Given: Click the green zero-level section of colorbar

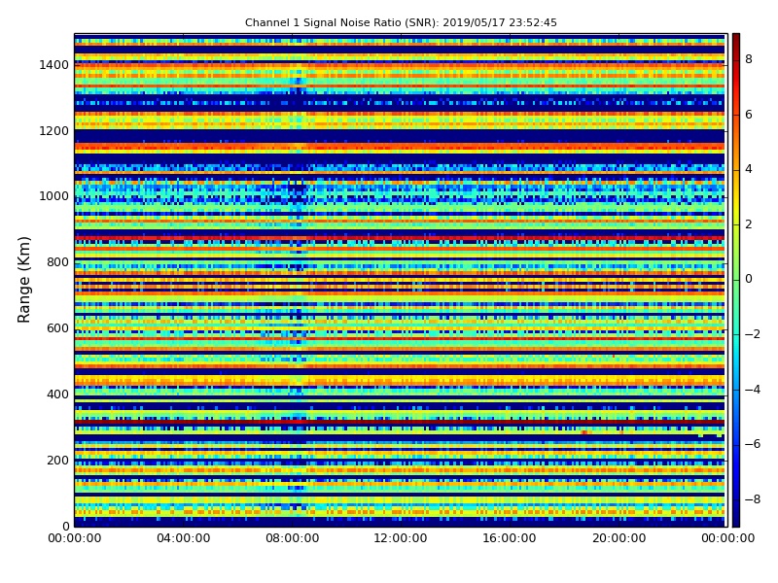Looking at the screenshot, I should 736,280.
